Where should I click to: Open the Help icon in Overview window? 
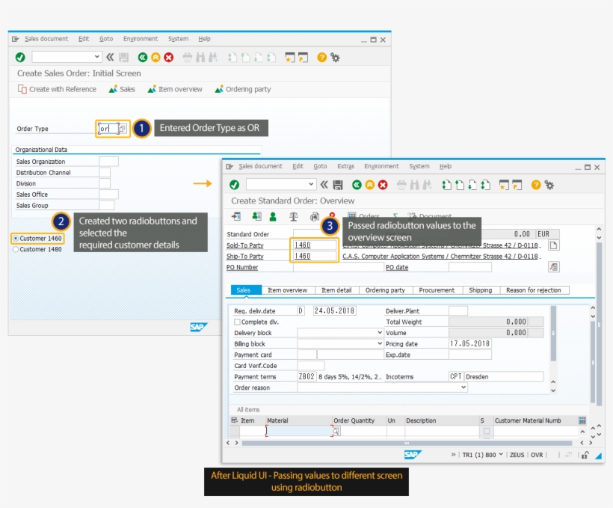(536, 185)
